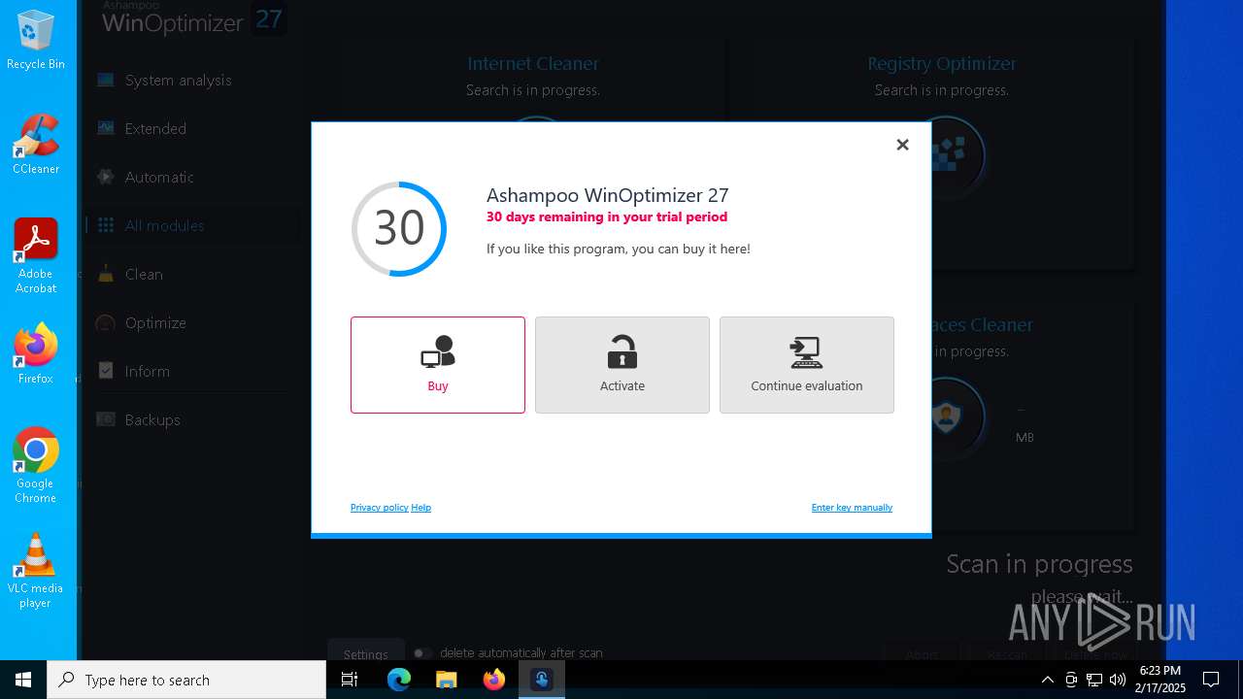Click the System analysis sidebar icon
The height and width of the screenshot is (699, 1243).
[106, 80]
